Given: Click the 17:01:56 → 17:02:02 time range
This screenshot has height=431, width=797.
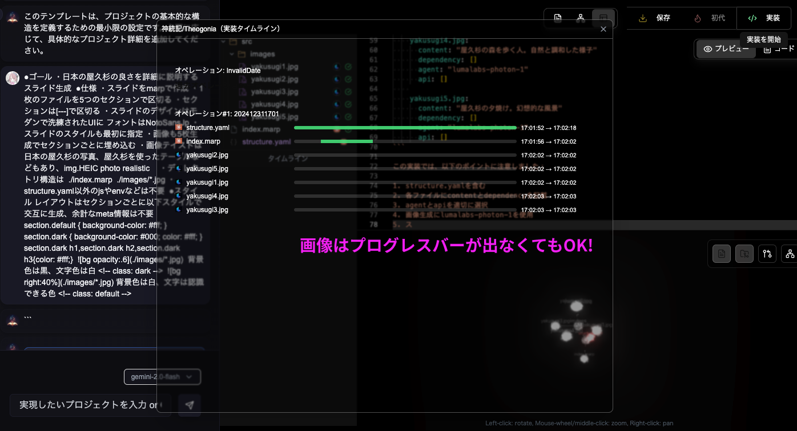Looking at the screenshot, I should point(549,141).
